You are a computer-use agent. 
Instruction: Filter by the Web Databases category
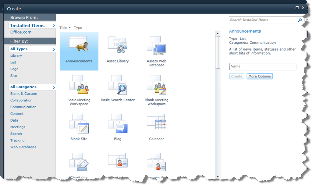23,147
